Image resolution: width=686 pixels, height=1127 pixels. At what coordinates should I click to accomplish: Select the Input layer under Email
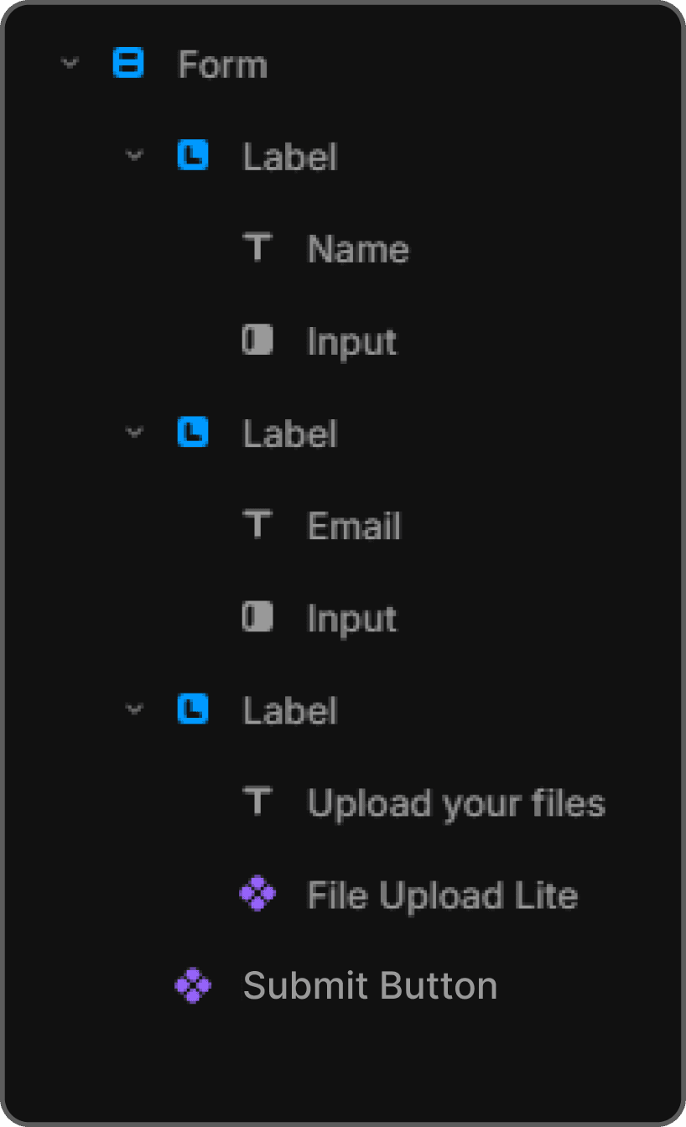coord(352,618)
